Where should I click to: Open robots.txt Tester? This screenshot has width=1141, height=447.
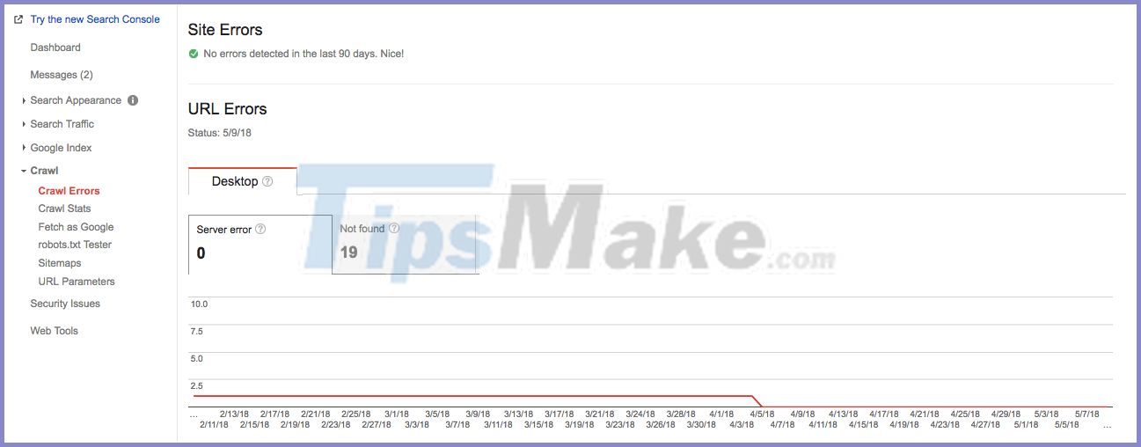coord(75,245)
